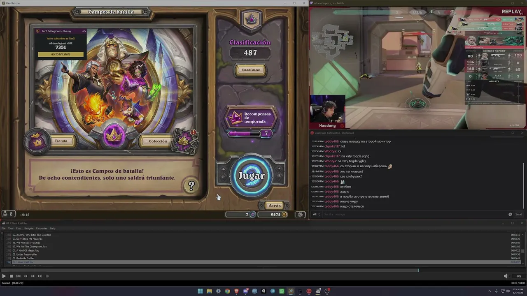This screenshot has height=296, width=527.
Task: Open Telegram from the taskbar
Action: [x=273, y=291]
